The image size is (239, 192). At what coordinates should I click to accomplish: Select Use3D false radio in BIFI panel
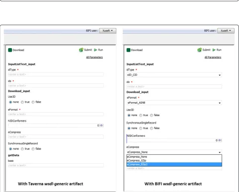point(152,115)
